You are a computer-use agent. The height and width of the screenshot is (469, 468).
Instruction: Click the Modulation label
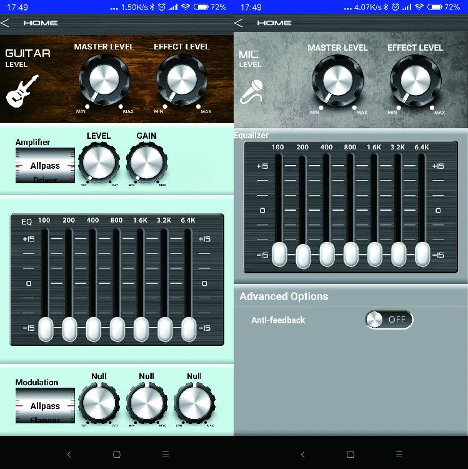(37, 382)
